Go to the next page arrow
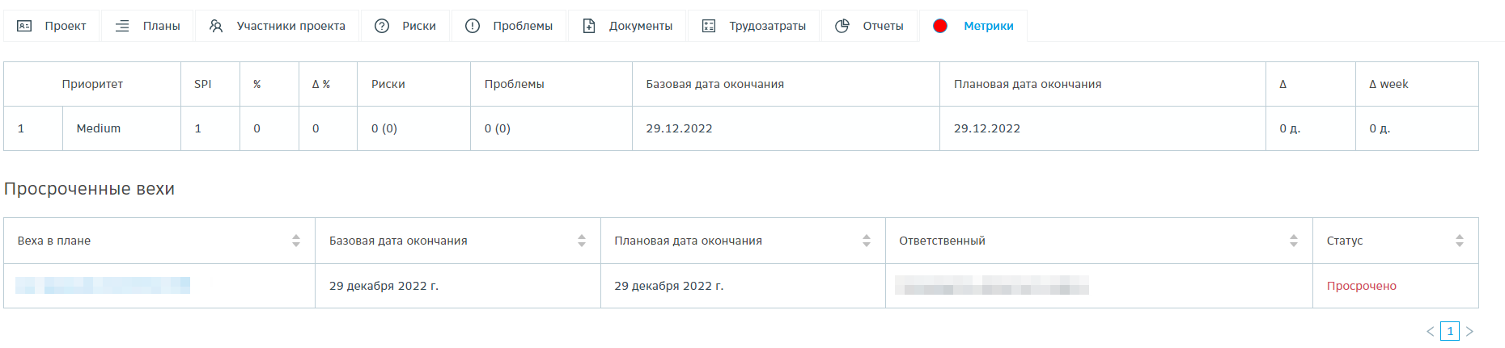Viewport: 1505px width, 348px height. (1469, 331)
